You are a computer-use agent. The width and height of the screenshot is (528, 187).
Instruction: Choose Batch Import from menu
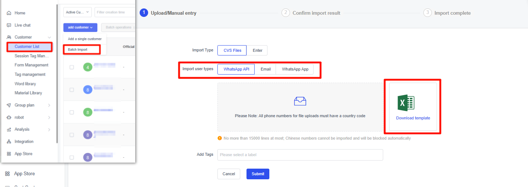[x=77, y=49]
